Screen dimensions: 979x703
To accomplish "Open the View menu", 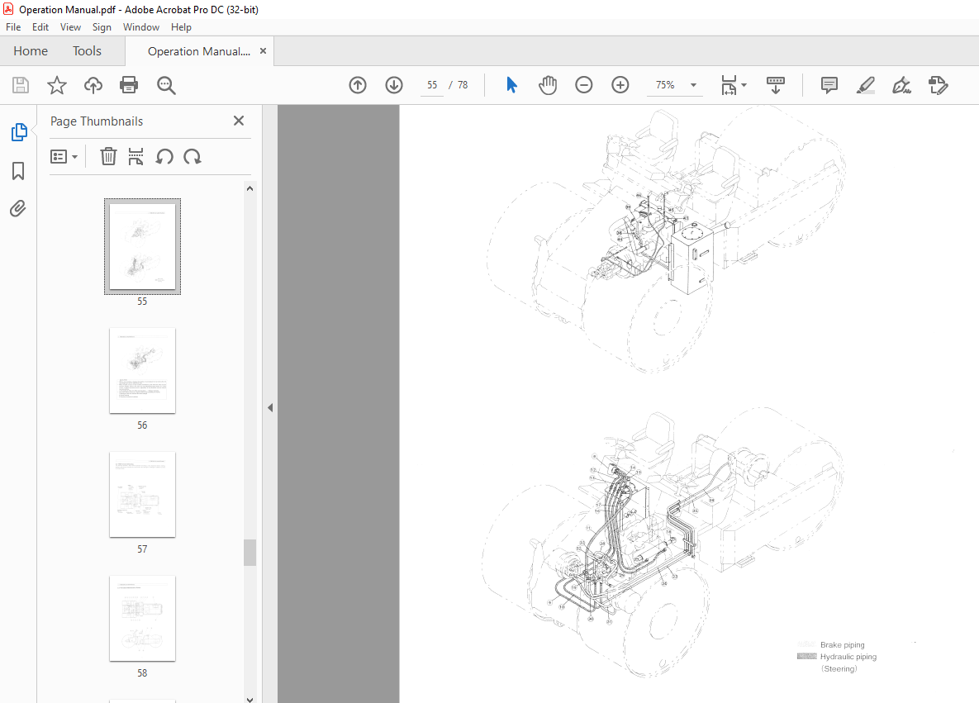I will (x=70, y=26).
